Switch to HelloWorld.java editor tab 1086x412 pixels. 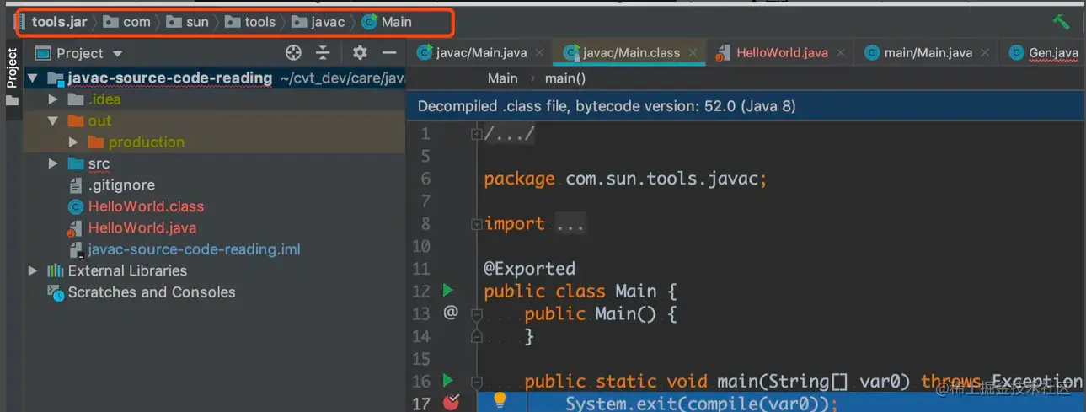pyautogui.click(x=782, y=52)
